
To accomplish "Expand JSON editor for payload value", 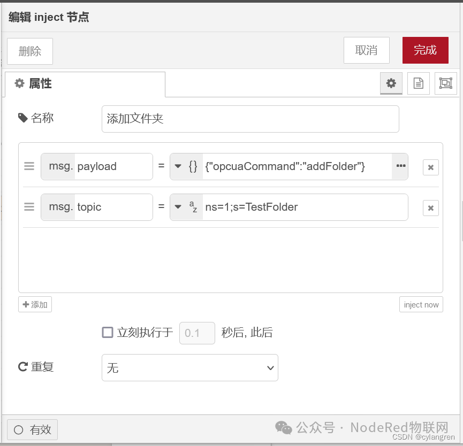I will tap(400, 166).
